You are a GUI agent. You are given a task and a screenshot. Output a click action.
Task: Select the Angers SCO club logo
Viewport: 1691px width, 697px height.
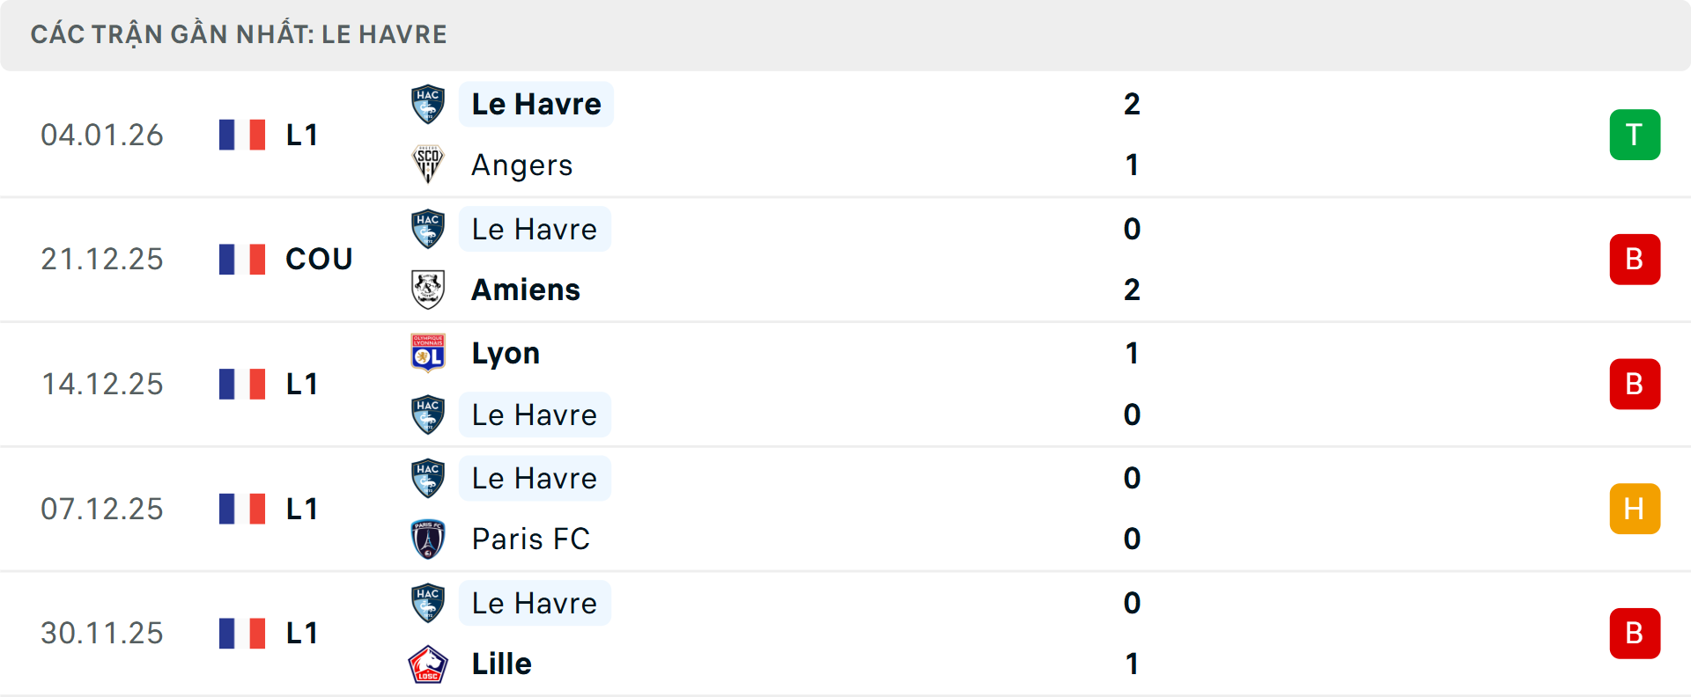(428, 165)
